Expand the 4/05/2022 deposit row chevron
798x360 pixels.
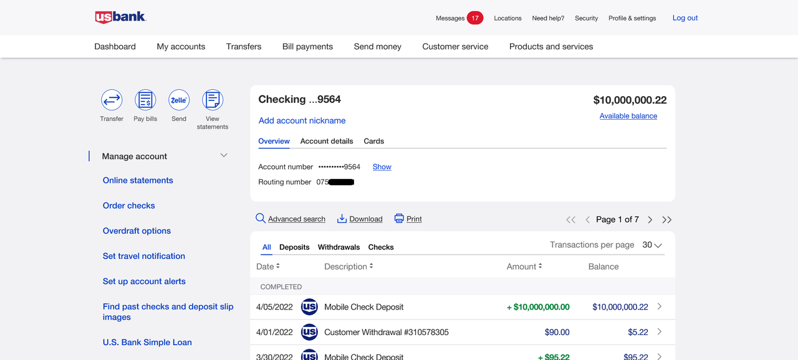[x=660, y=306]
